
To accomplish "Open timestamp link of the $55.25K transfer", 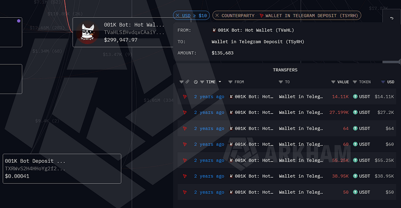I will pyautogui.click(x=209, y=160).
